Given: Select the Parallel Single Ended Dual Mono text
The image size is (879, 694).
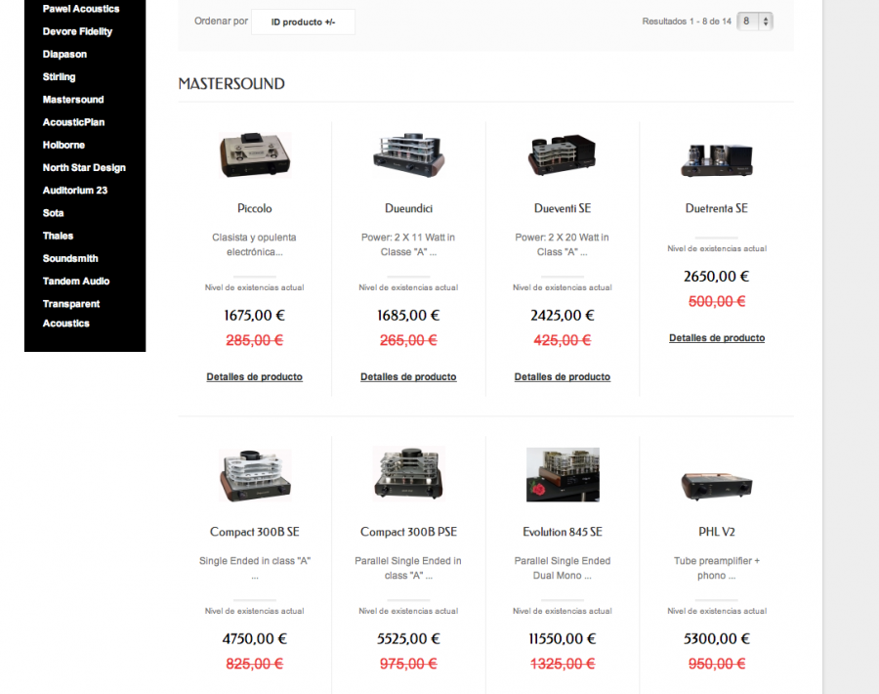Looking at the screenshot, I should 563,568.
